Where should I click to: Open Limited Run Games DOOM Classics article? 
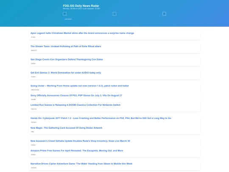point(75,105)
